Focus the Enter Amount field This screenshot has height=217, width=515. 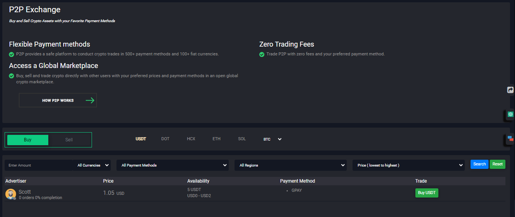coord(38,165)
